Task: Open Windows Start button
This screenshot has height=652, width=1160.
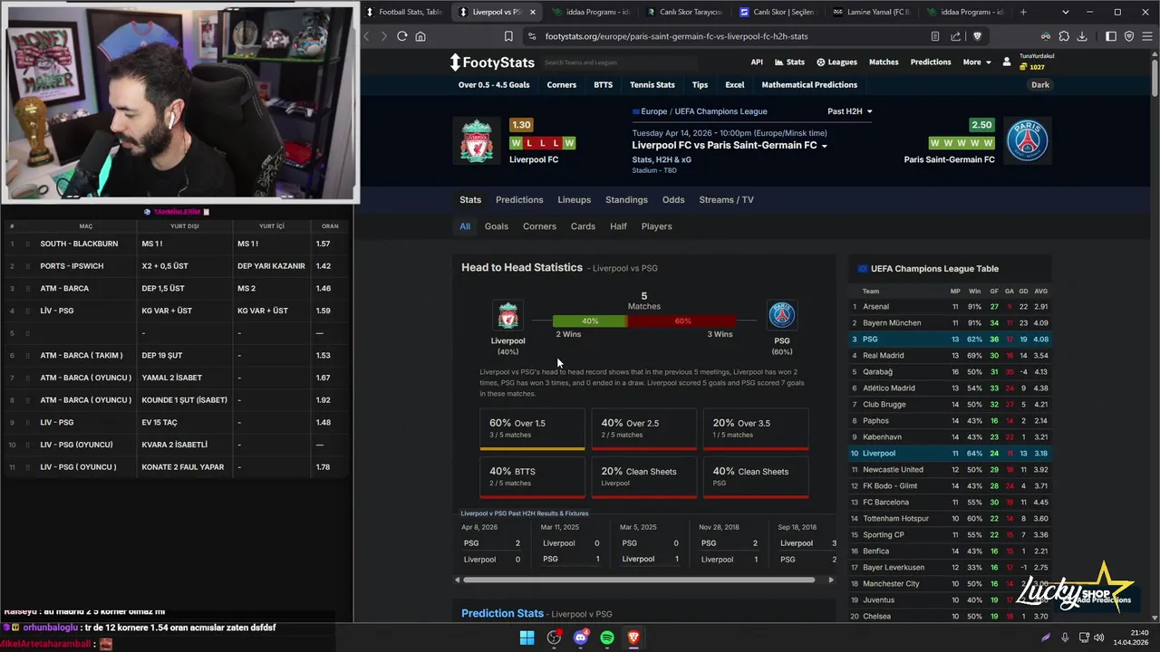Action: click(x=527, y=638)
